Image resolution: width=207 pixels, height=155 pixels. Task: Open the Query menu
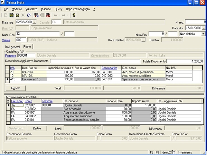[58, 9]
